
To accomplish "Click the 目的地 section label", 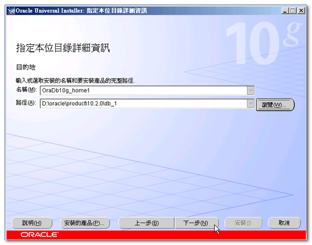I will (x=26, y=67).
